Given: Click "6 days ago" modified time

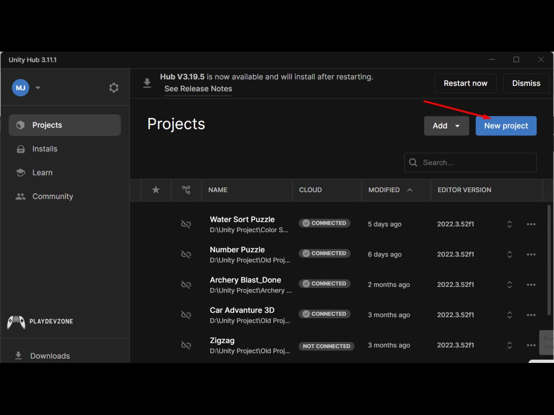Looking at the screenshot, I should (385, 254).
